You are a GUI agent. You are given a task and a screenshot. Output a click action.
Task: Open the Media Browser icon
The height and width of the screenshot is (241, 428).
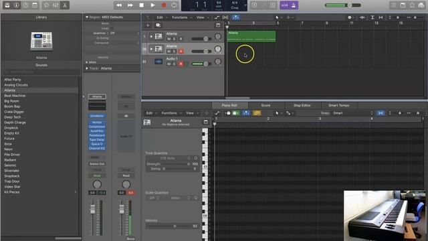click(x=421, y=5)
